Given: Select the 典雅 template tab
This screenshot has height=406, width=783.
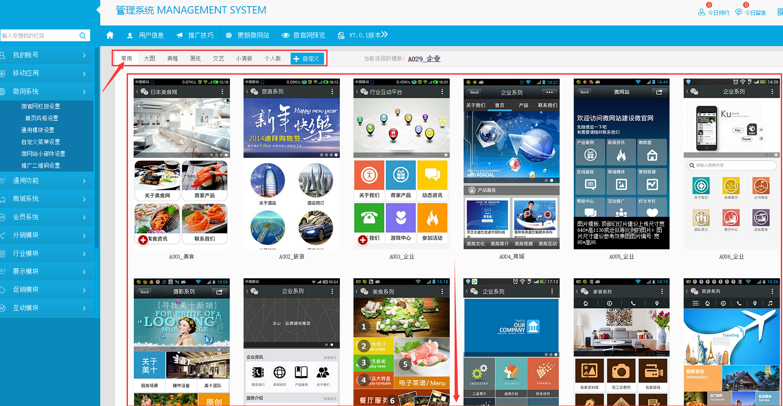Looking at the screenshot, I should click(172, 58).
